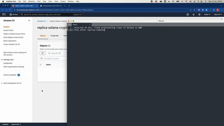
Task: Bookmark this page with the star
Action: (194, 10)
